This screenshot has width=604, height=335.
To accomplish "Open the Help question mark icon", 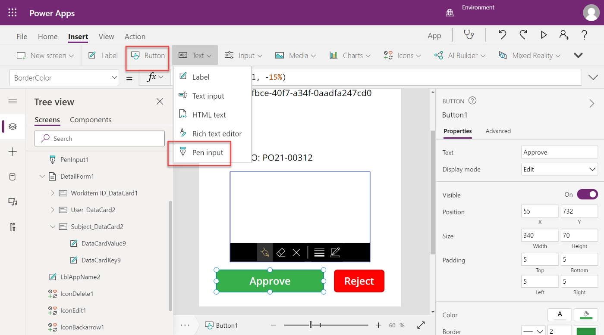I will click(x=584, y=35).
